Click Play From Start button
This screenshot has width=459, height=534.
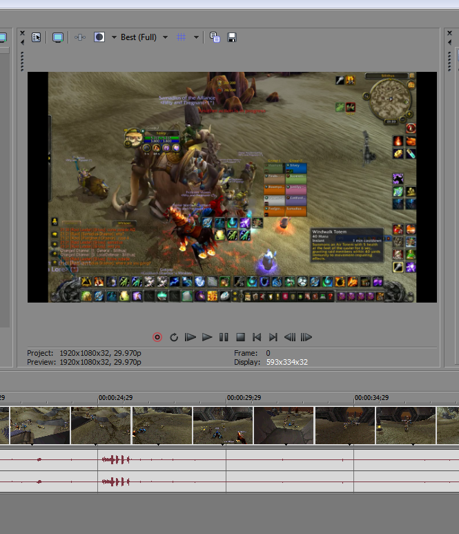(191, 337)
